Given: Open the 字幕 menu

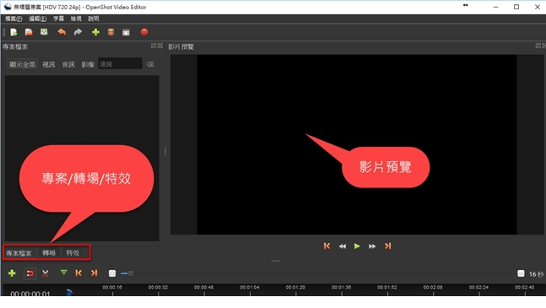Looking at the screenshot, I should click(x=58, y=19).
